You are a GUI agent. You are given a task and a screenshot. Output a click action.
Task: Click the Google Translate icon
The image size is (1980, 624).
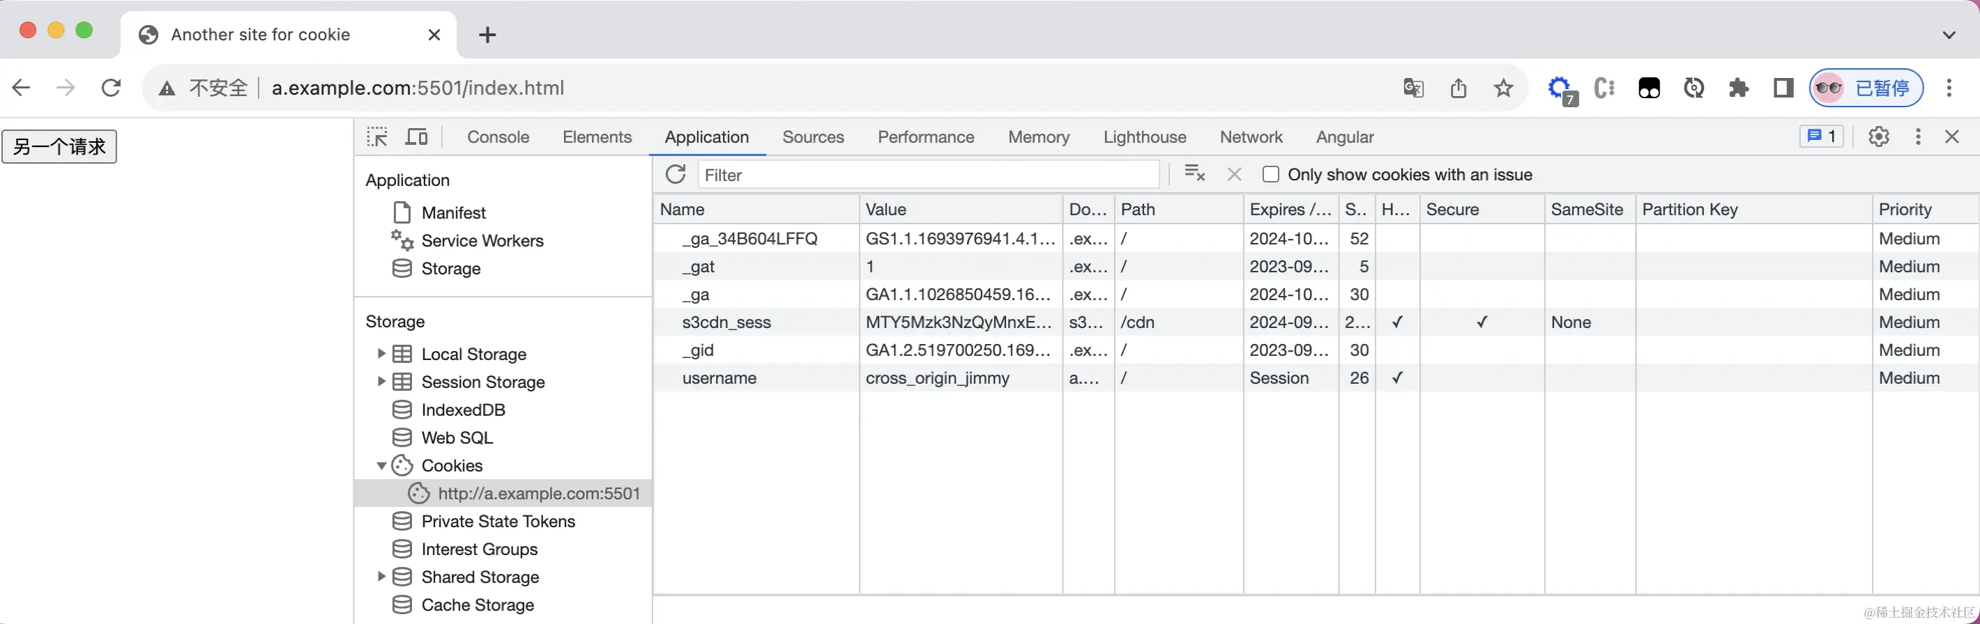point(1412,88)
